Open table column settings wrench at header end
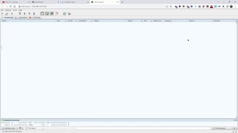The image size is (238, 133). click(x=237, y=21)
